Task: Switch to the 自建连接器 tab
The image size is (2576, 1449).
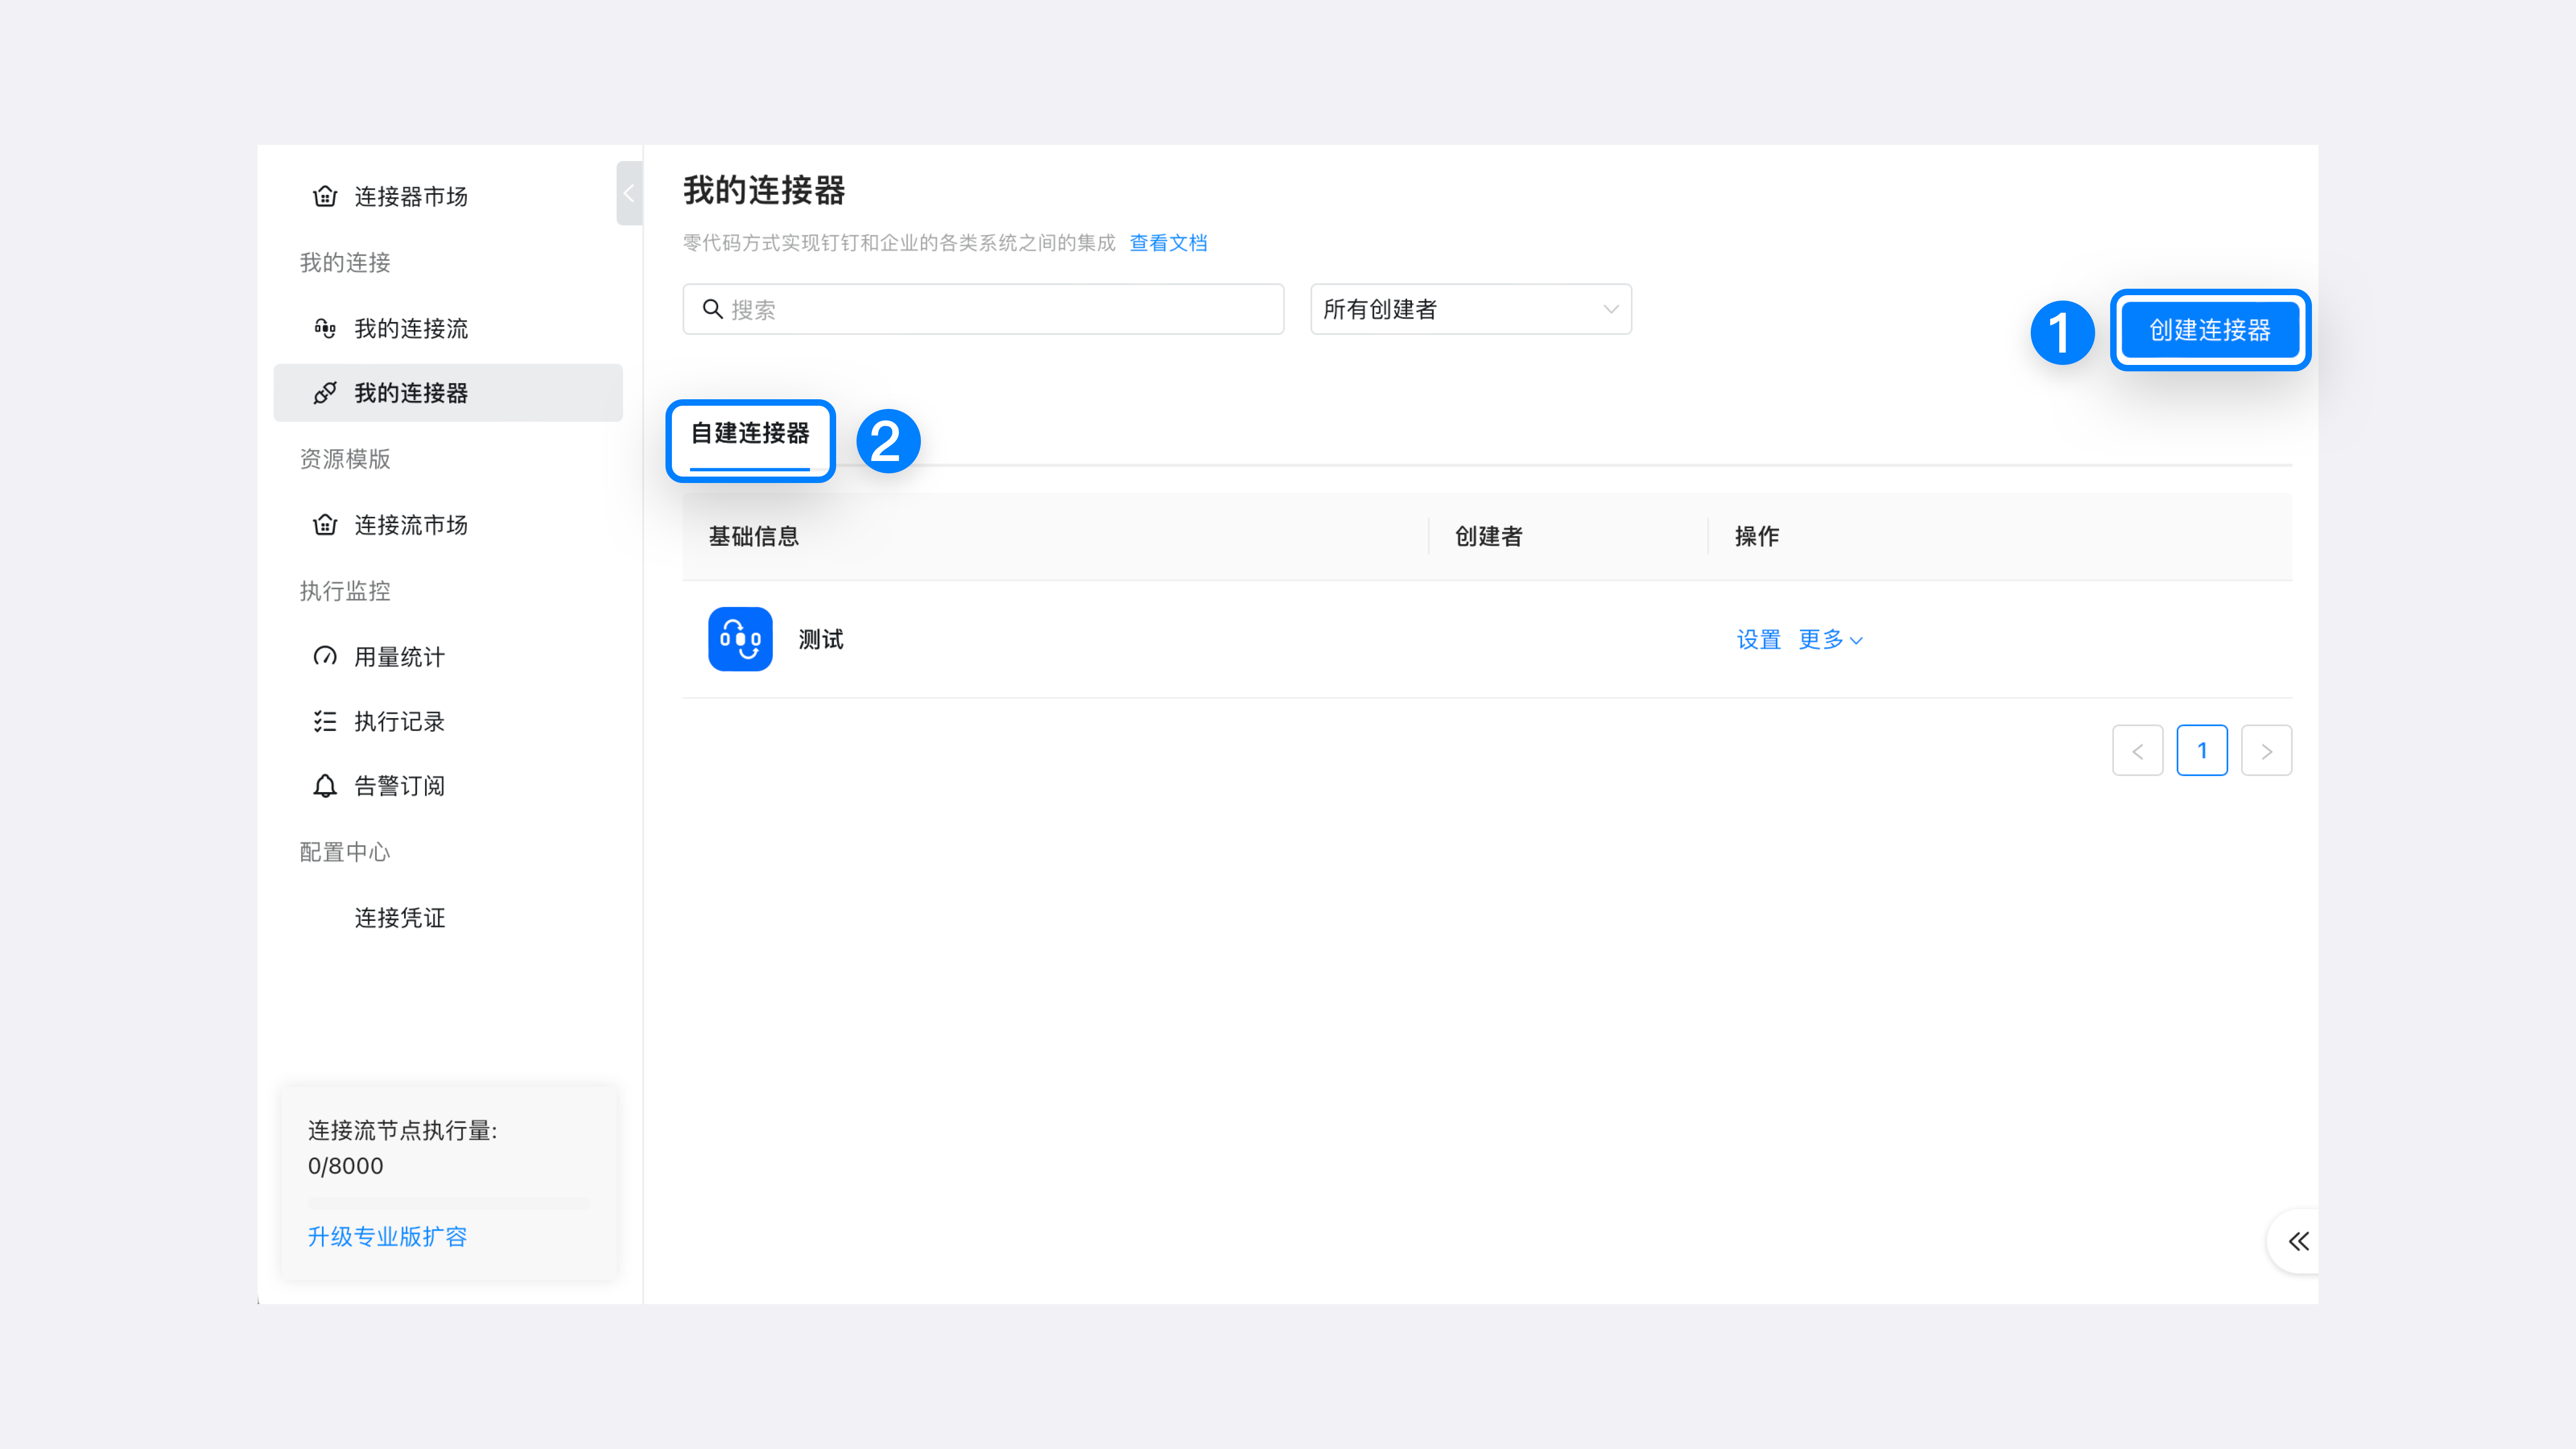Action: (x=750, y=434)
